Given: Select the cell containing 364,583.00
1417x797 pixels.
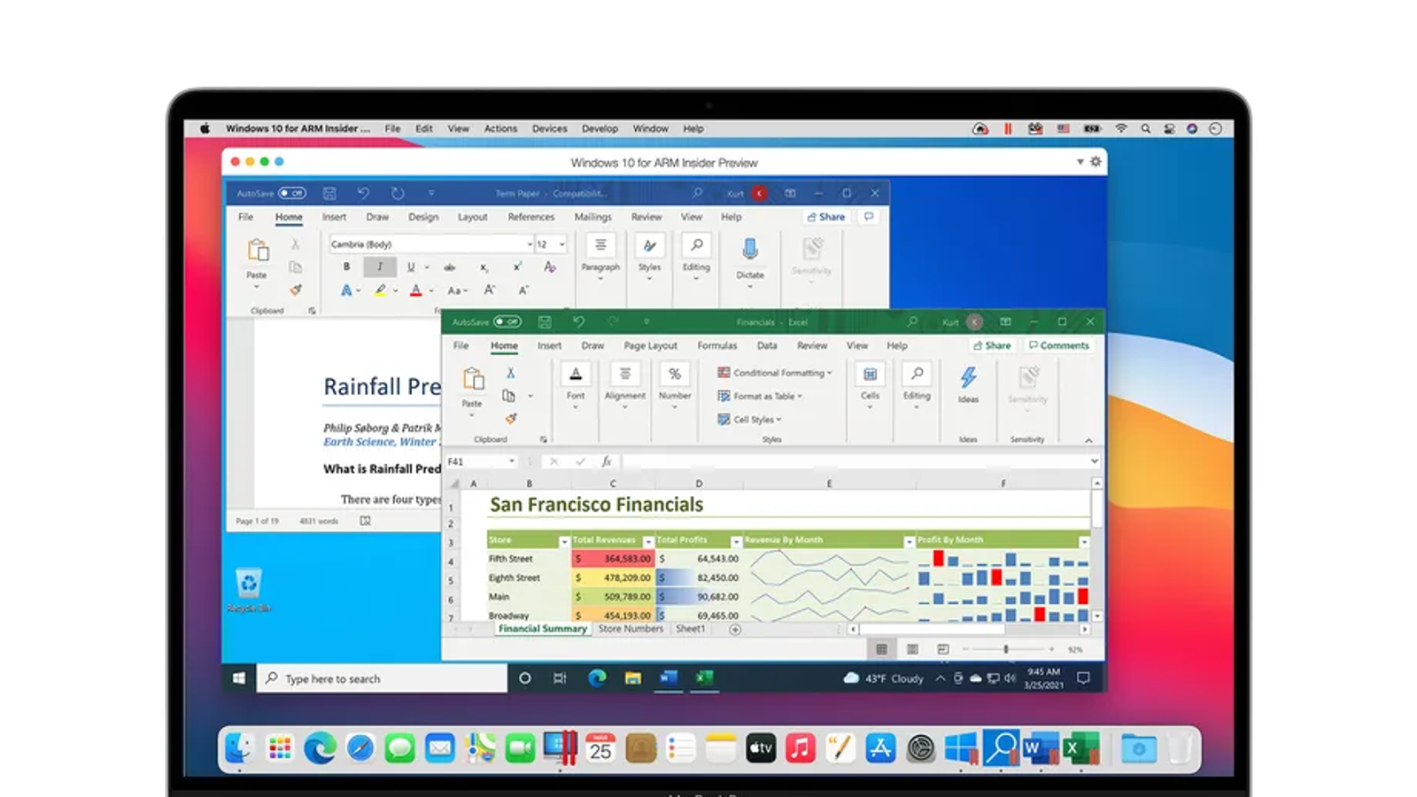Looking at the screenshot, I should 614,559.
